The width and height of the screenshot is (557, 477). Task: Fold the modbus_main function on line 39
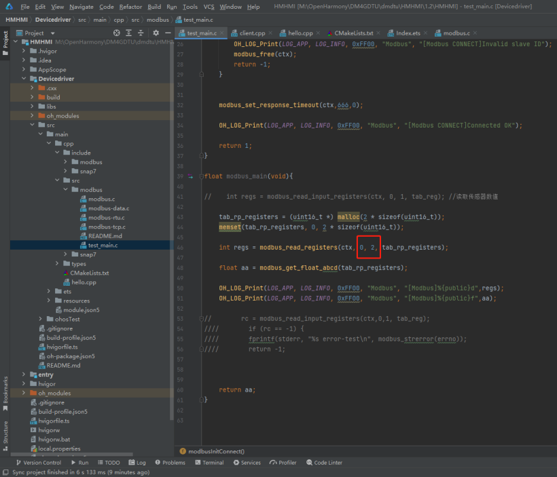[x=202, y=176]
